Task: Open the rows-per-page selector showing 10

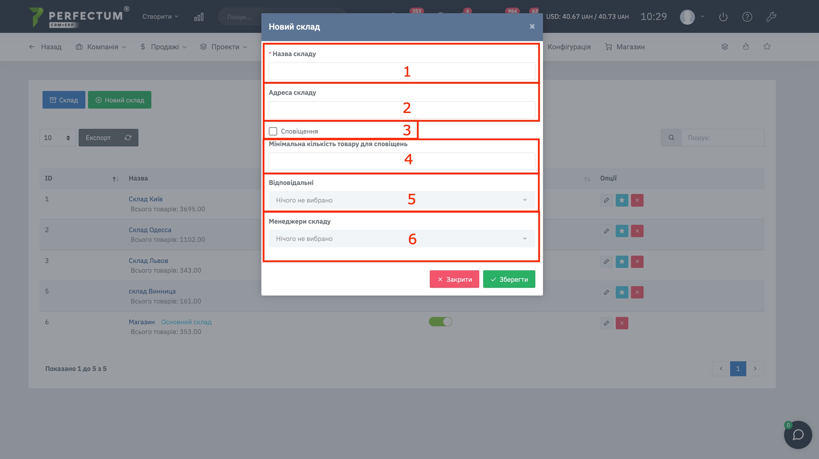Action: point(57,137)
